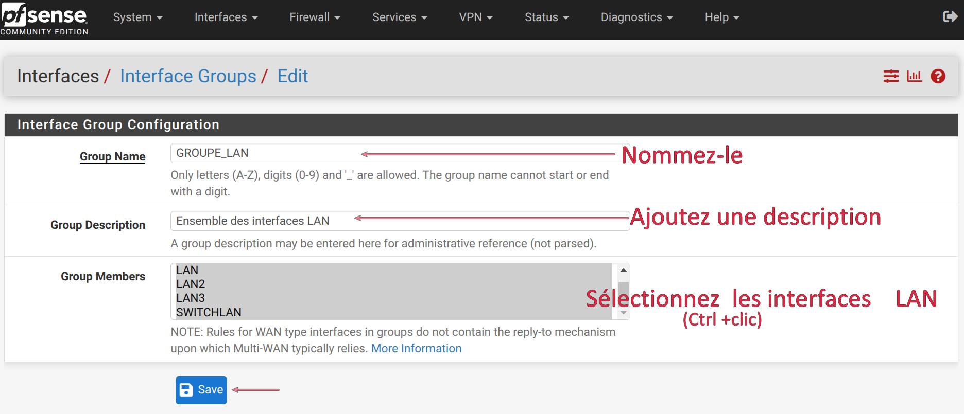
Task: Expand the Firewall dropdown menu
Action: (315, 17)
